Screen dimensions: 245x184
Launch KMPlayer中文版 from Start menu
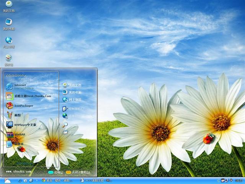click(x=21, y=125)
